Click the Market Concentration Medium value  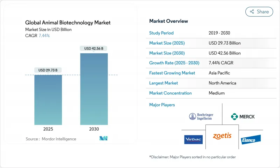(216, 93)
